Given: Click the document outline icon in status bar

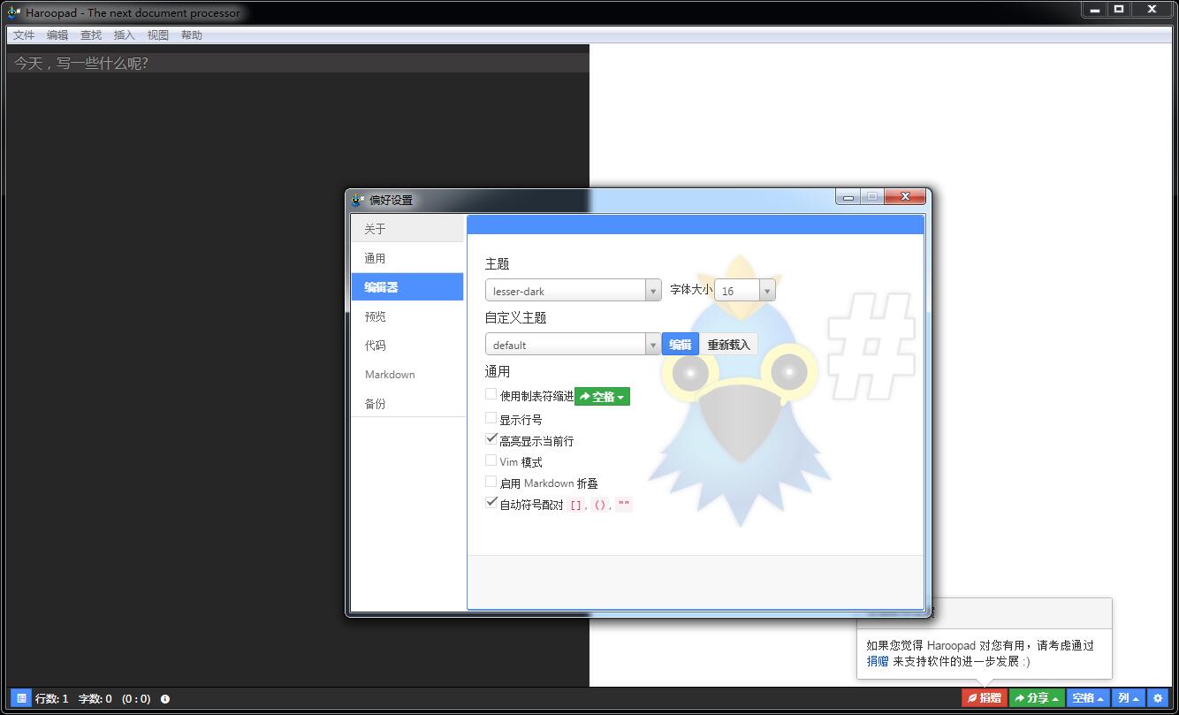Looking at the screenshot, I should pos(21,698).
